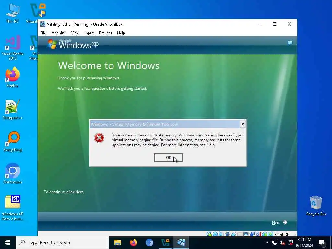Click the display icon in the VirtualBox status bar

click(246, 234)
